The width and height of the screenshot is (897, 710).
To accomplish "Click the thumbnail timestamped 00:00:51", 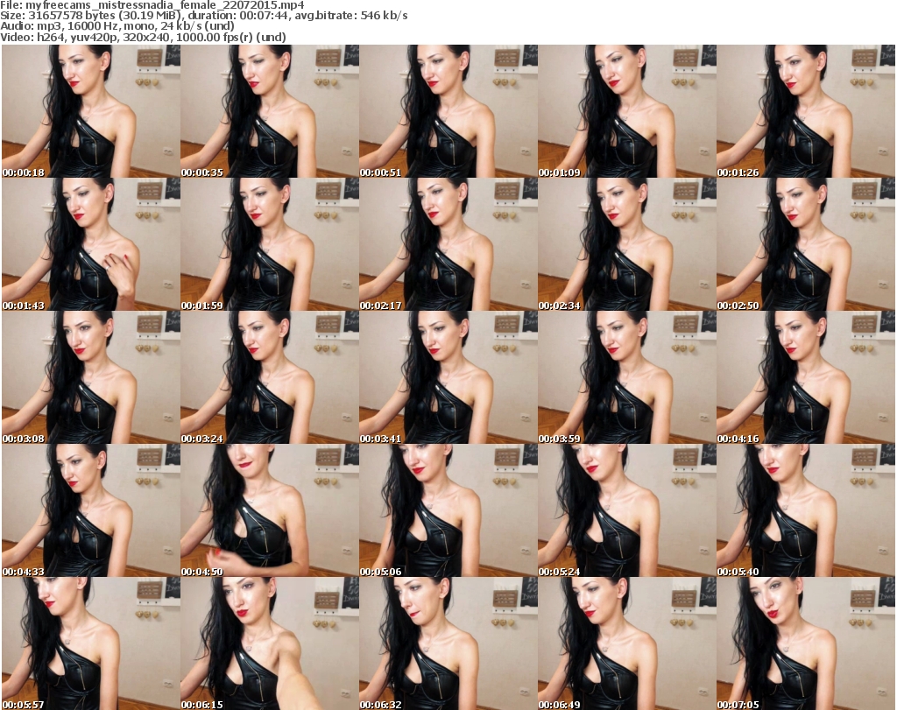I will (448, 111).
